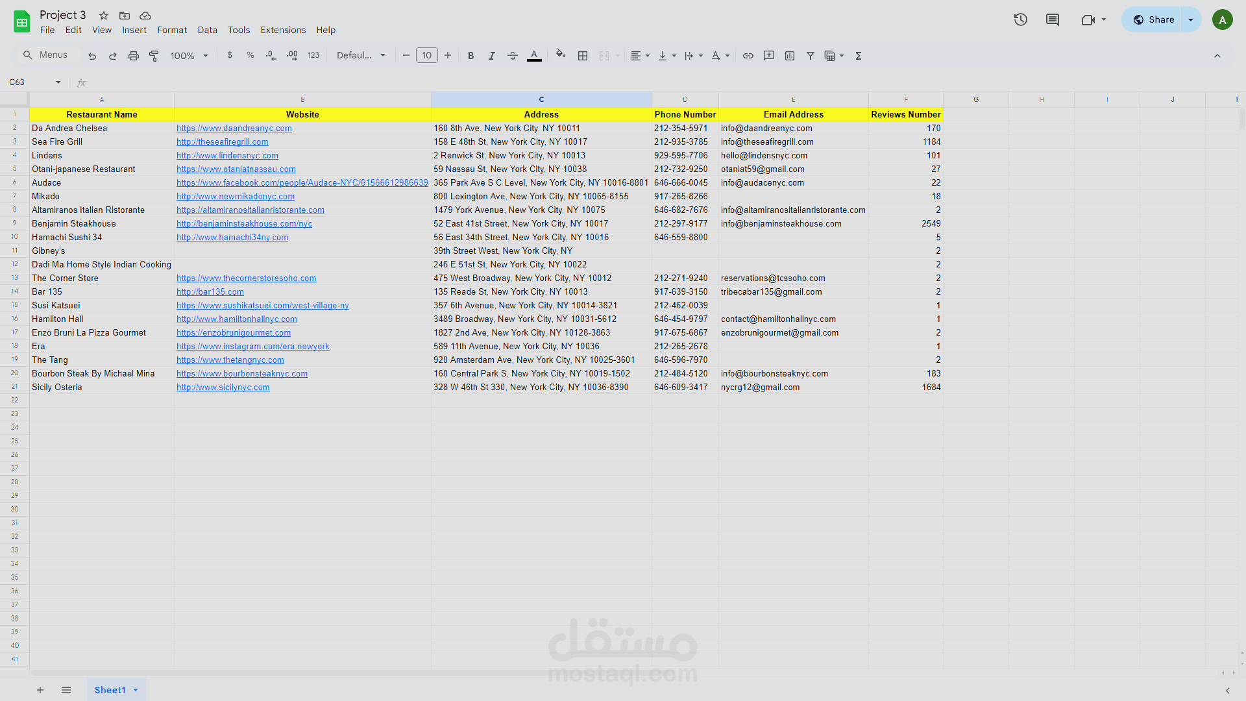Open the zoom 100% dropdown
The height and width of the screenshot is (701, 1246).
pos(189,56)
